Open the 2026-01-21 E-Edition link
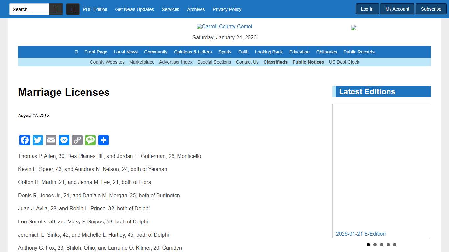Image resolution: width=449 pixels, height=252 pixels. [x=361, y=234]
